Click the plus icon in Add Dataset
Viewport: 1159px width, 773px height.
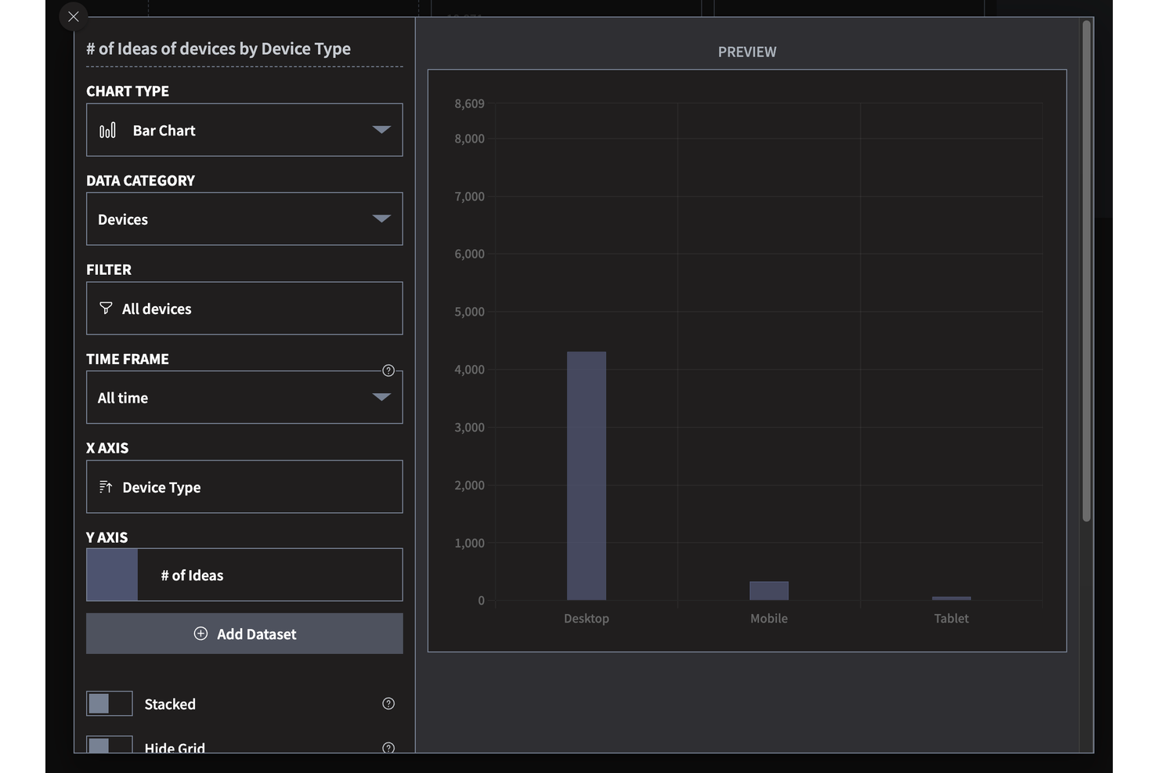tap(200, 634)
